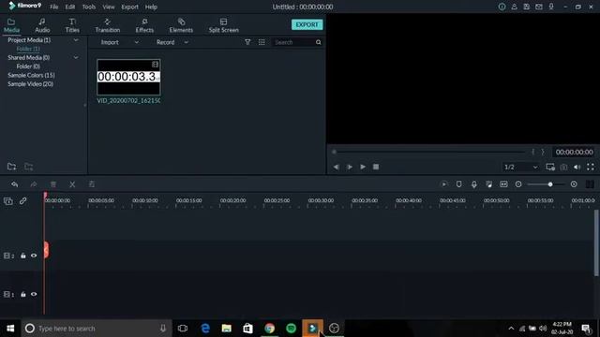The width and height of the screenshot is (600, 337).
Task: Open Chrome from the taskbar
Action: coord(270,329)
